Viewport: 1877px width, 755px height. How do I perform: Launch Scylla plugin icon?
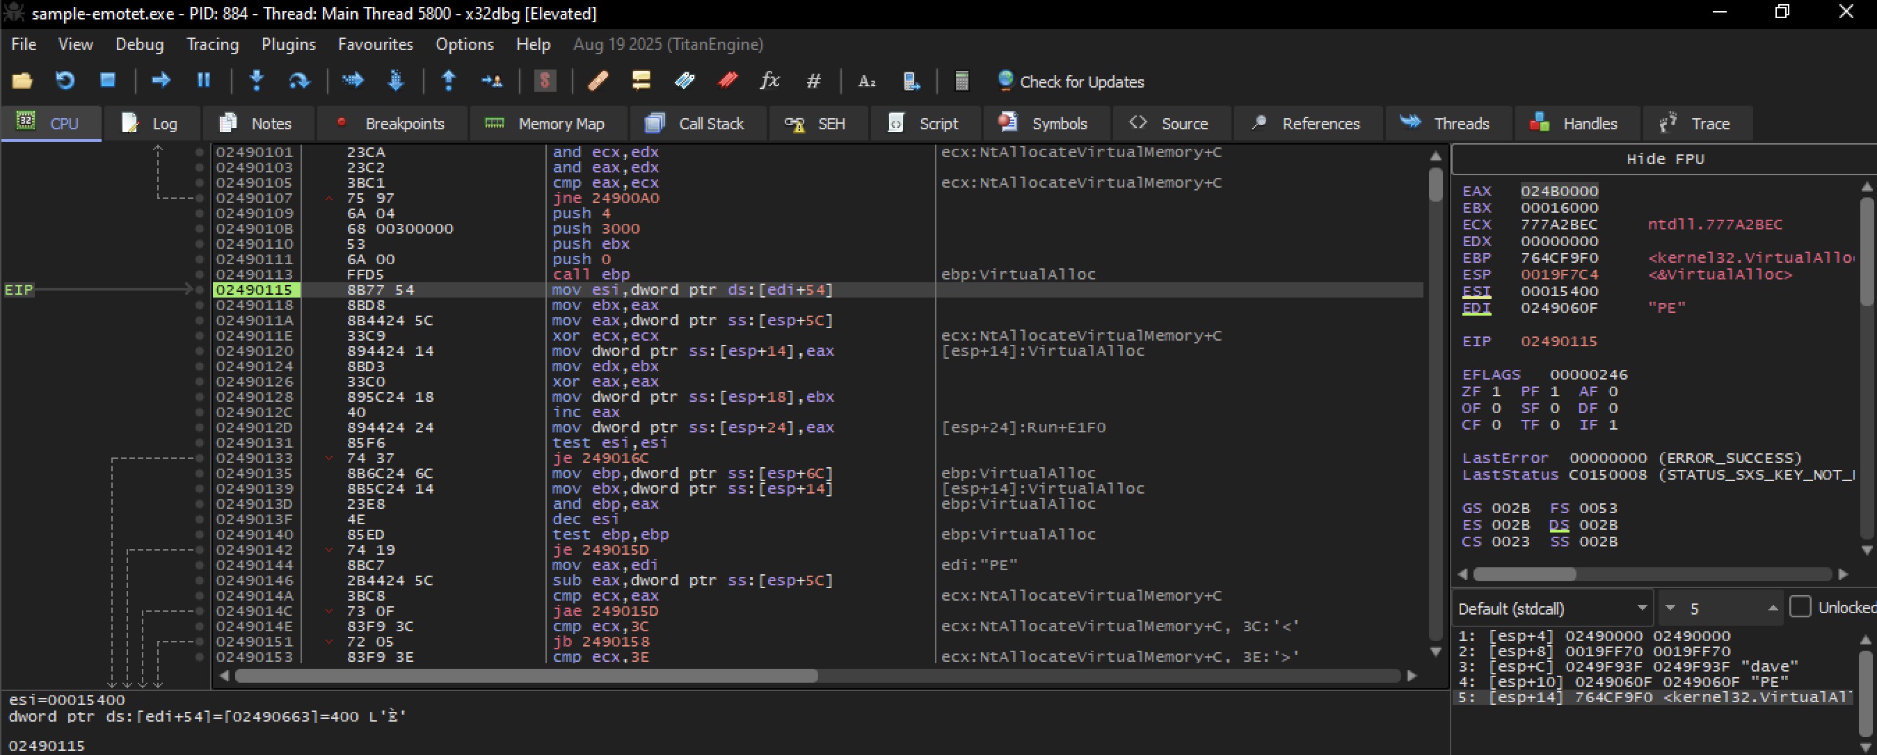(544, 81)
